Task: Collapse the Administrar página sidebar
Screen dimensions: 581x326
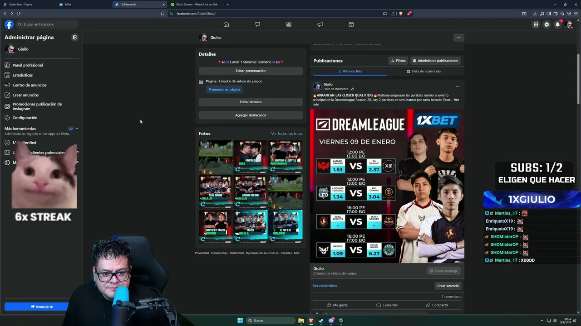Action: point(75,38)
